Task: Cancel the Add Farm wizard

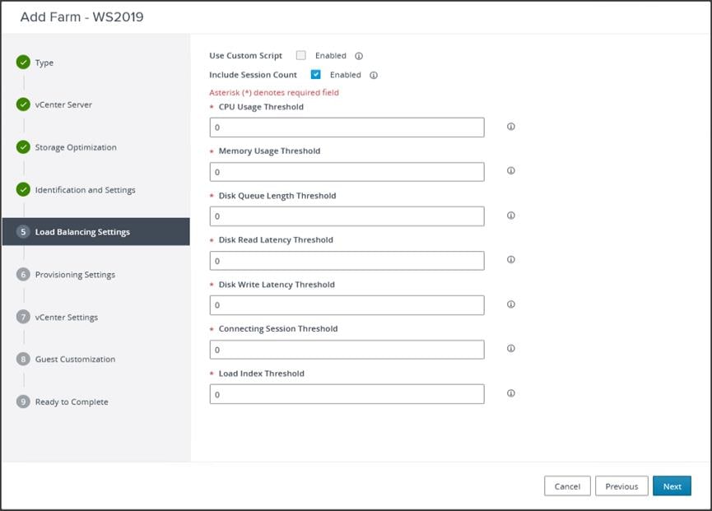Action: coord(567,486)
